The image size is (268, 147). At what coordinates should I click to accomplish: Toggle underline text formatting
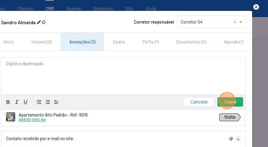[26, 102]
